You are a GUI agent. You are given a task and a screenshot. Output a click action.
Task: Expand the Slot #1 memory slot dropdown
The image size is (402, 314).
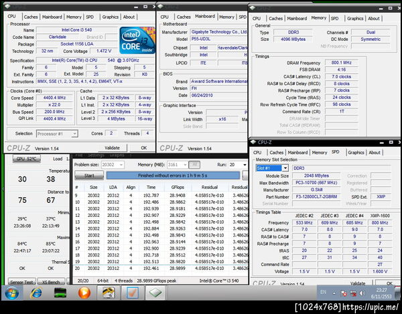[x=285, y=168]
